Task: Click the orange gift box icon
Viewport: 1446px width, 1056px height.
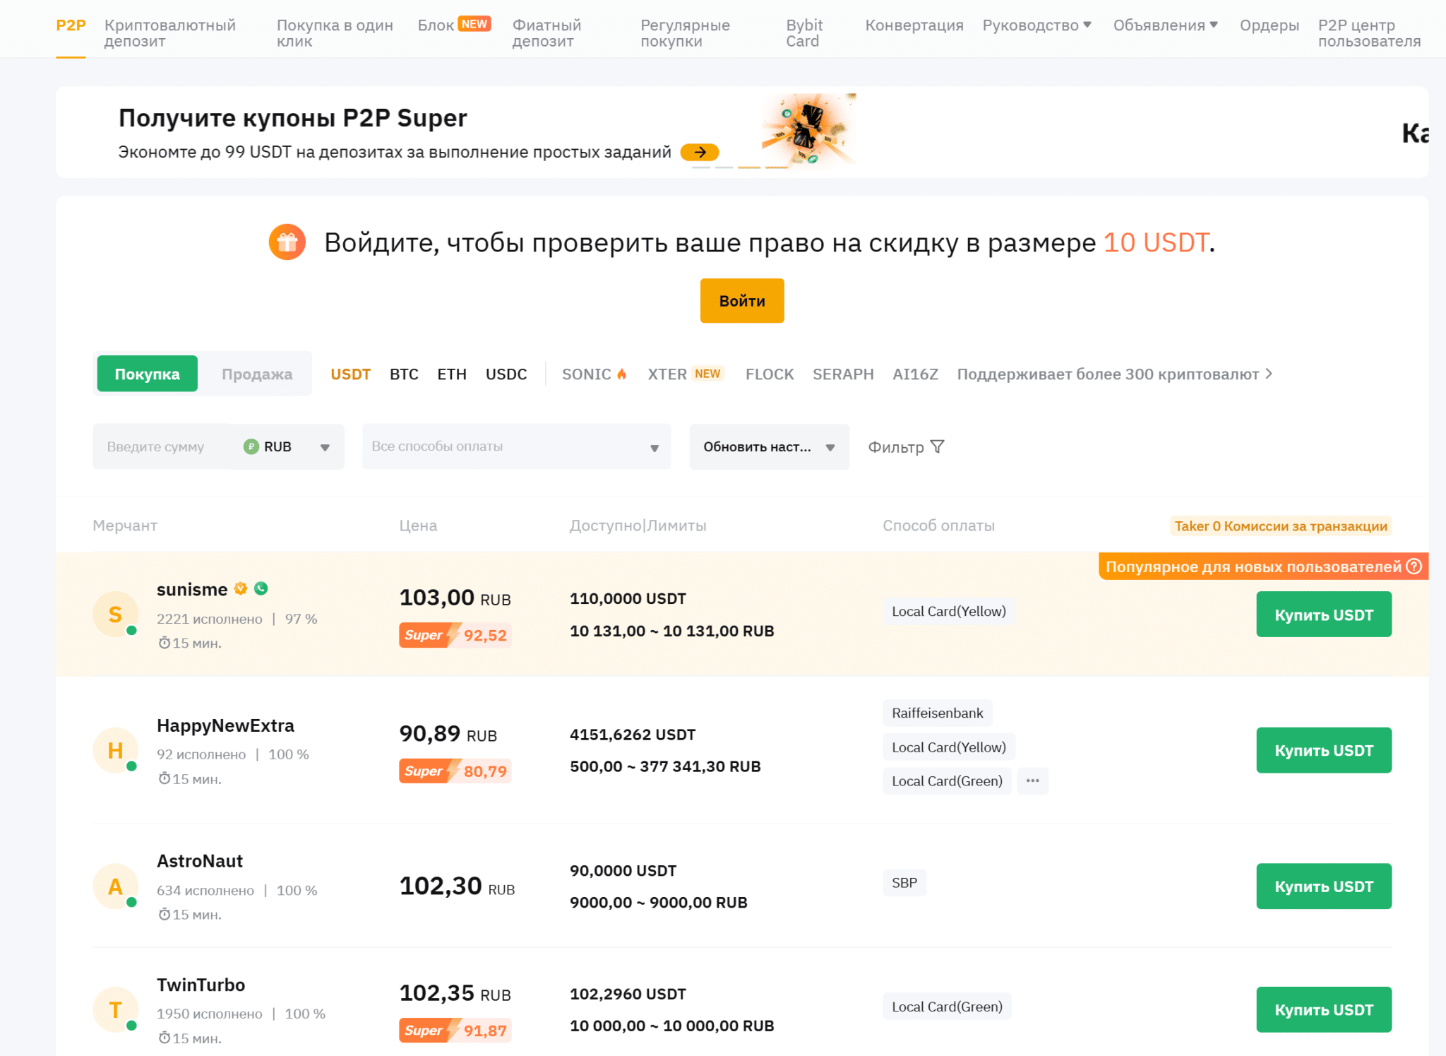Action: pos(287,242)
